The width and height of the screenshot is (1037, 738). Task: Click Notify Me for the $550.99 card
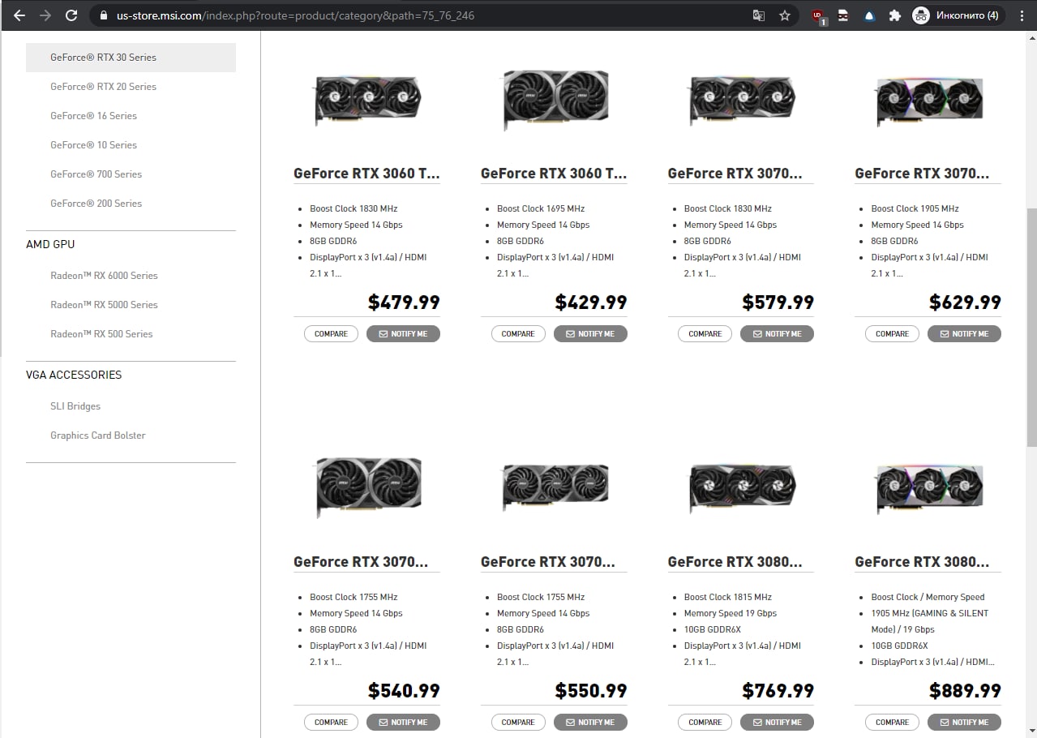click(590, 723)
